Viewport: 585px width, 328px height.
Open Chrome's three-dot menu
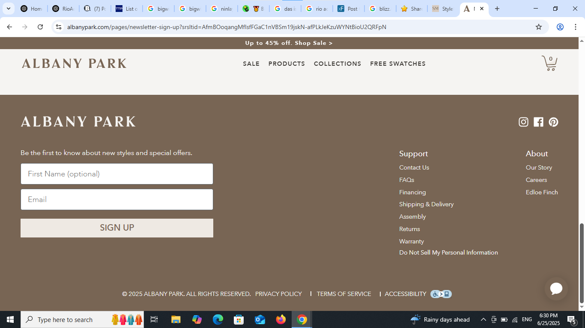click(x=576, y=27)
